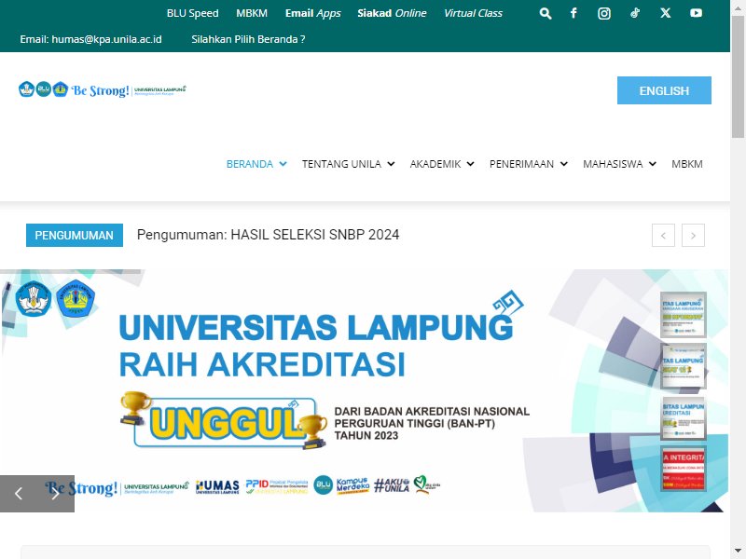Click the page vertical scrollbar thumb
746x559 pixels.
point(738,76)
